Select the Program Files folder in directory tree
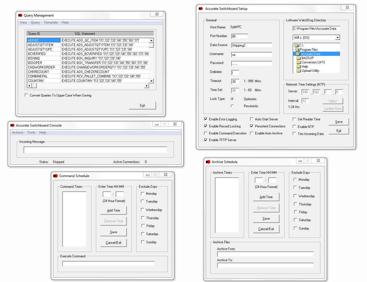This screenshot has height=282, width=367. click(306, 50)
